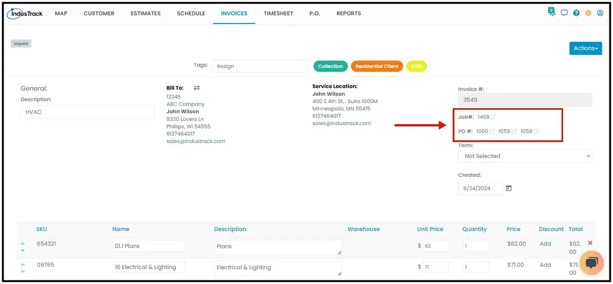Click the unit price field 71

pyautogui.click(x=436, y=267)
